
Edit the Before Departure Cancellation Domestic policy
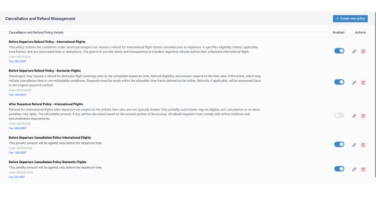point(354,169)
